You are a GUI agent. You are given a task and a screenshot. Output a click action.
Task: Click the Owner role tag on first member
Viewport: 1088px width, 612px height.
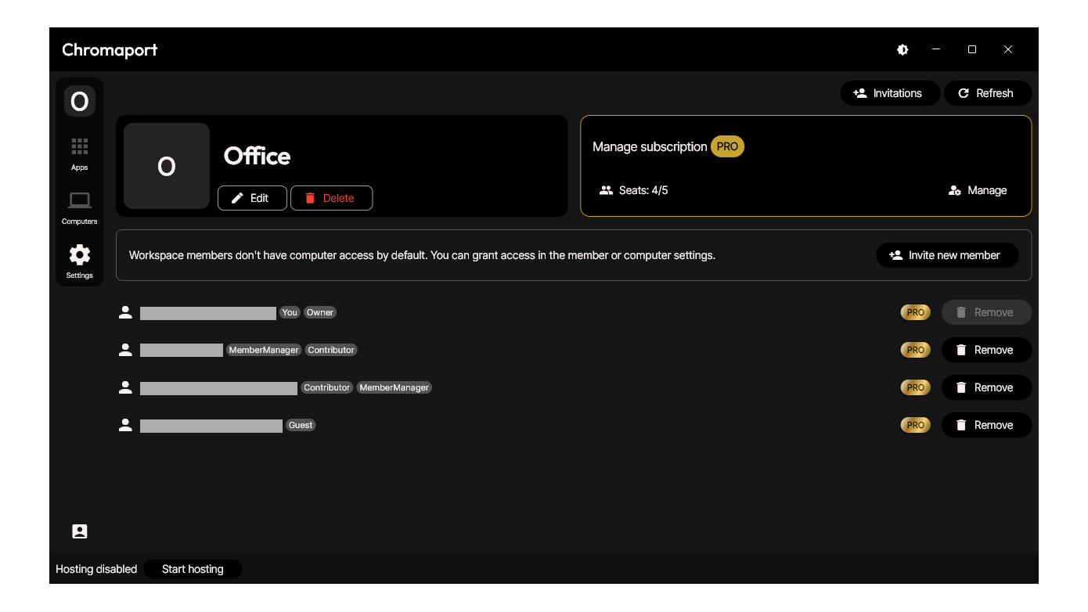(x=320, y=312)
